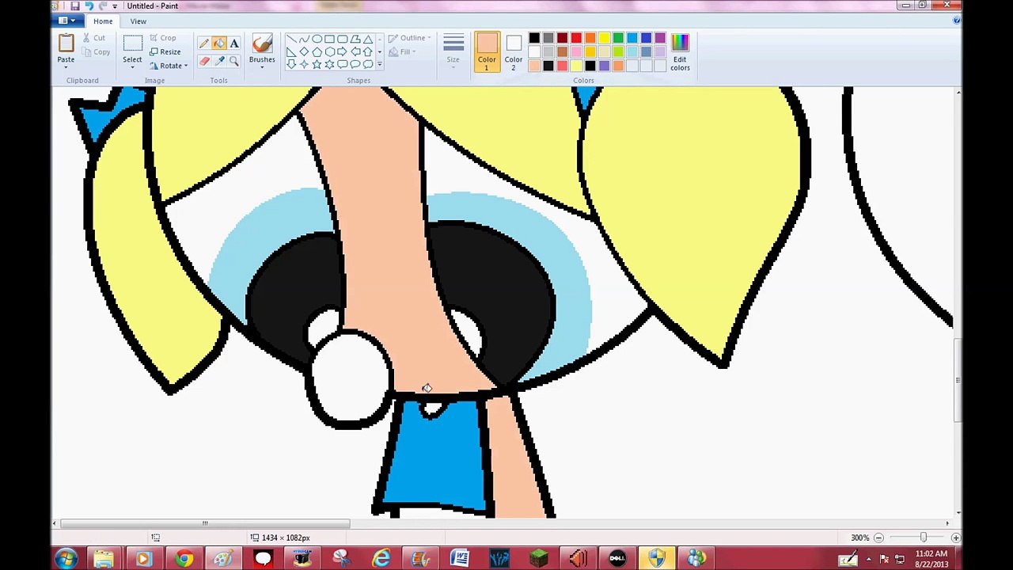Click the horizontal scrollbar thumb
The width and height of the screenshot is (1013, 570).
[x=205, y=523]
